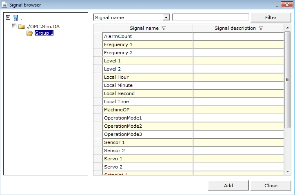Click the root server node icon

coord(16,18)
